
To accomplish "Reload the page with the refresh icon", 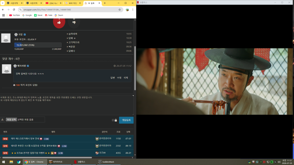I will coord(14,9).
